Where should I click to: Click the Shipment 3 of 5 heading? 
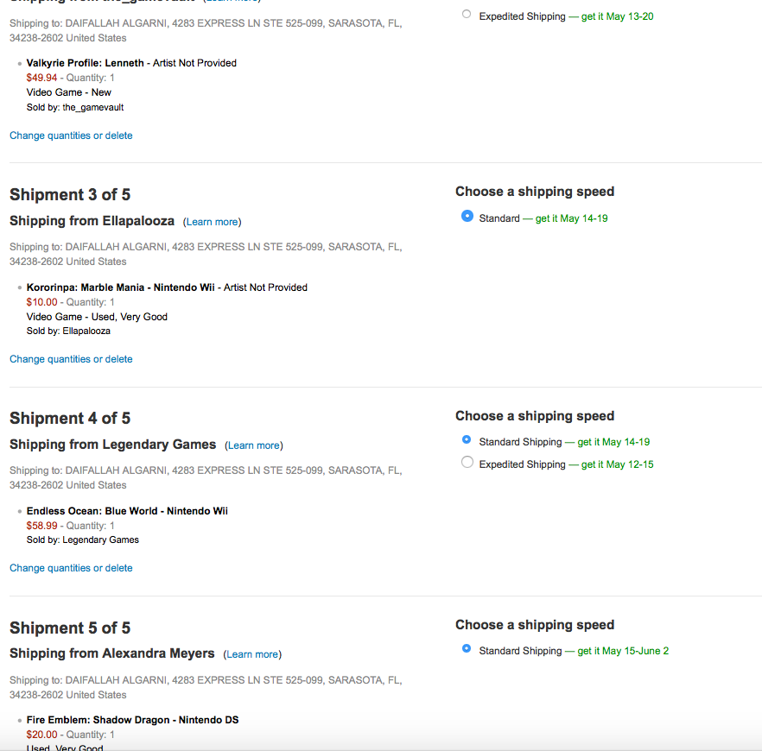point(70,195)
